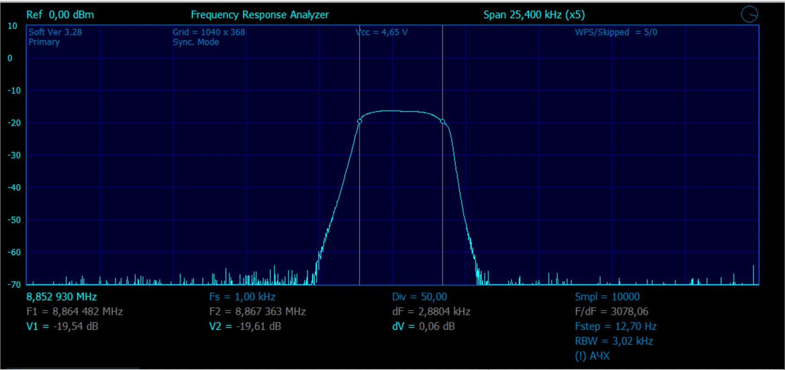This screenshot has height=370, width=785.
Task: Click the RBW = 3,02 kHz value
Action: (613, 341)
